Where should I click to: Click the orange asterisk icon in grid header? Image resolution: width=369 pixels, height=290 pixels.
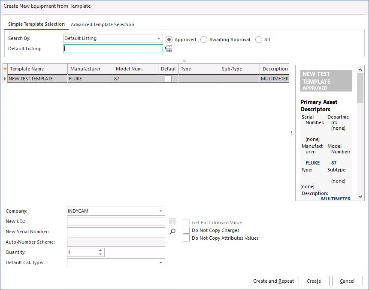coord(5,69)
